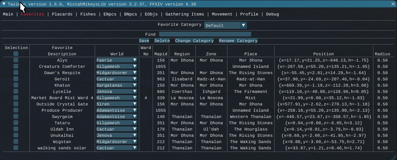
Task: Close the Taximan window
Action: click(393, 4)
